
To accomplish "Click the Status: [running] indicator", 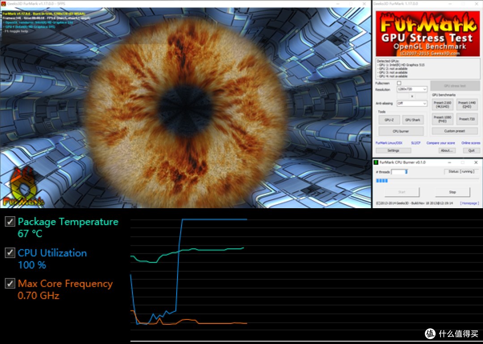I will pyautogui.click(x=461, y=172).
